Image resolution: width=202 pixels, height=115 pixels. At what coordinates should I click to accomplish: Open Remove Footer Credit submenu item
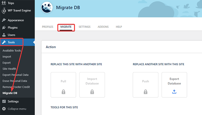pos(16,87)
